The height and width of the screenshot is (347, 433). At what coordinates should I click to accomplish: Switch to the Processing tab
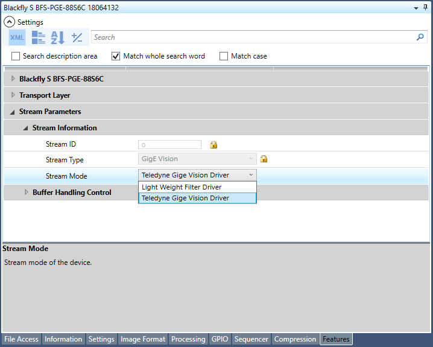click(188, 339)
